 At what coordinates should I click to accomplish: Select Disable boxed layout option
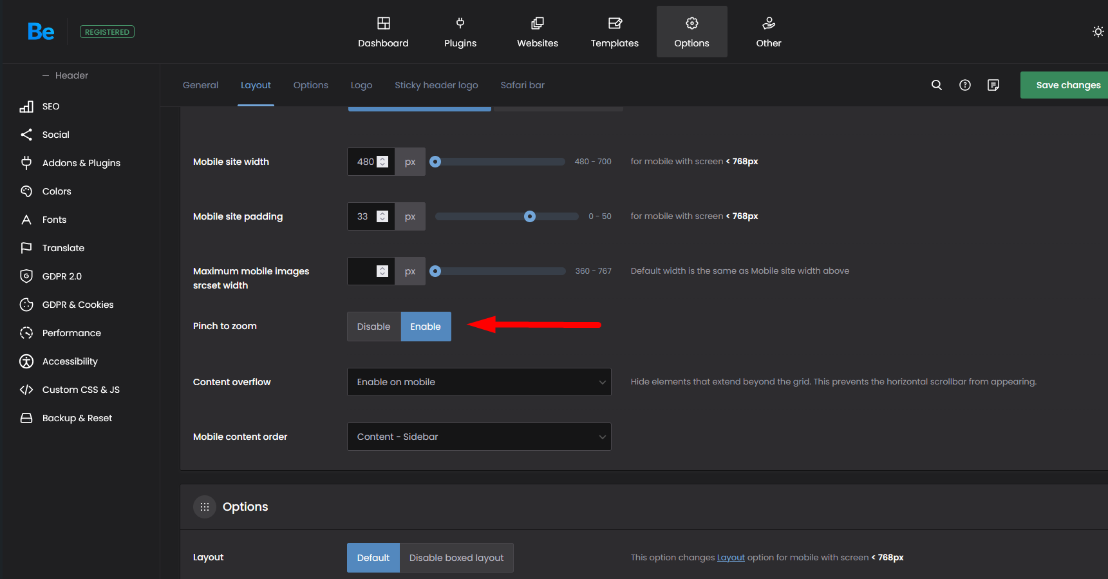pos(456,558)
